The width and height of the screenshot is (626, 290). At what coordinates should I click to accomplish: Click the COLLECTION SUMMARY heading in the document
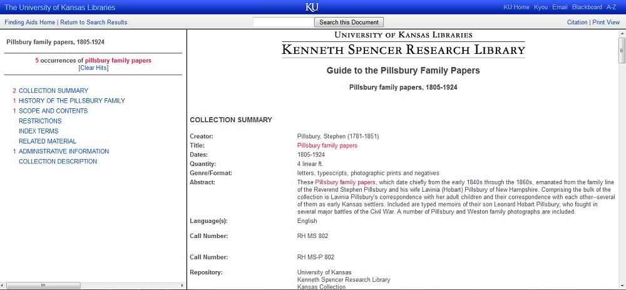click(231, 120)
